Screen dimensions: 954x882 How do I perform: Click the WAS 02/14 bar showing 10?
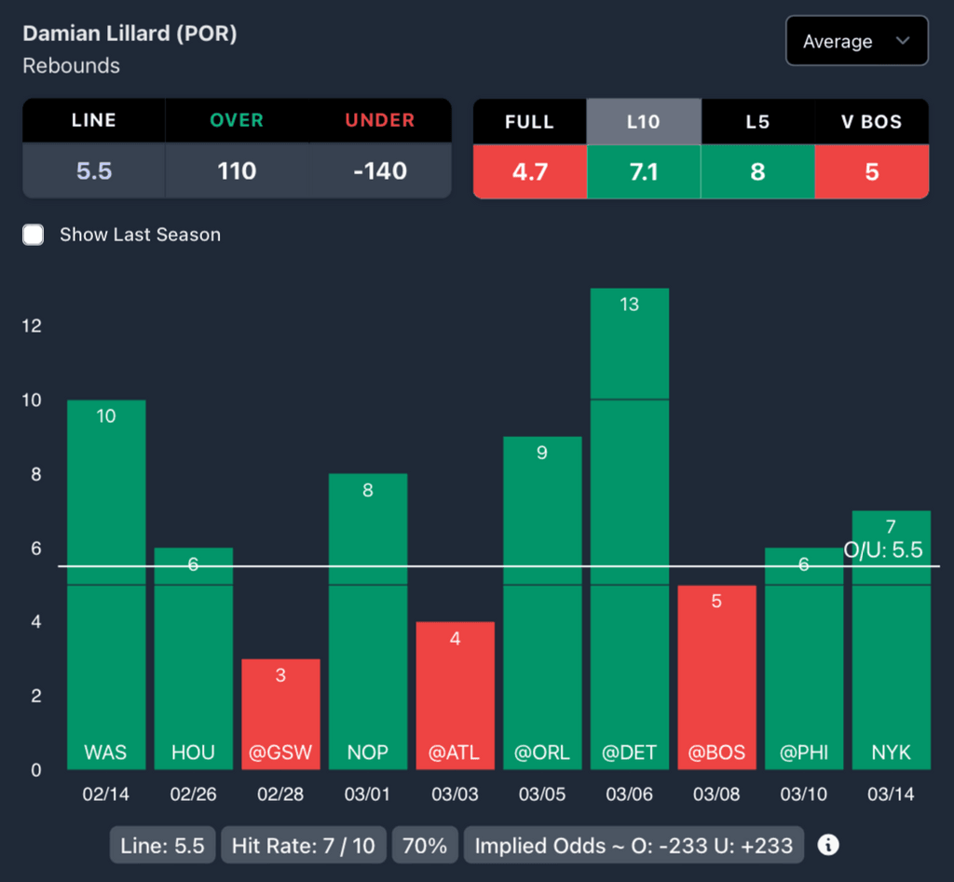tap(106, 585)
